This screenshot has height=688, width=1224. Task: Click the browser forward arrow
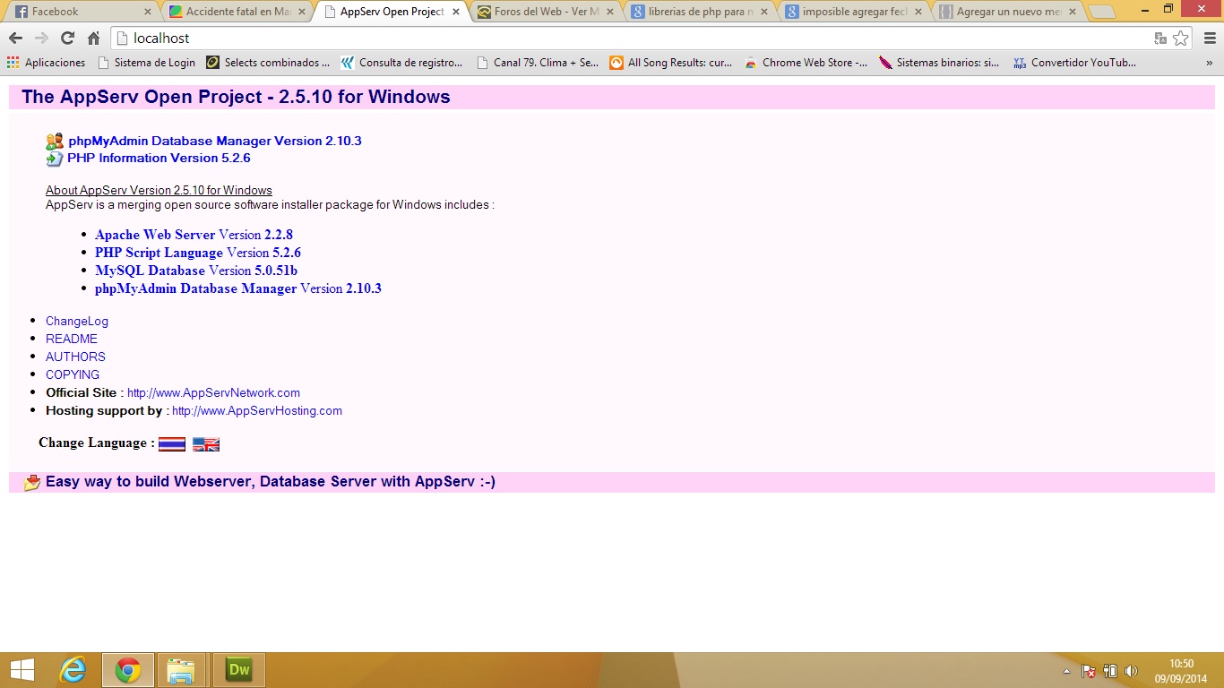pos(41,39)
